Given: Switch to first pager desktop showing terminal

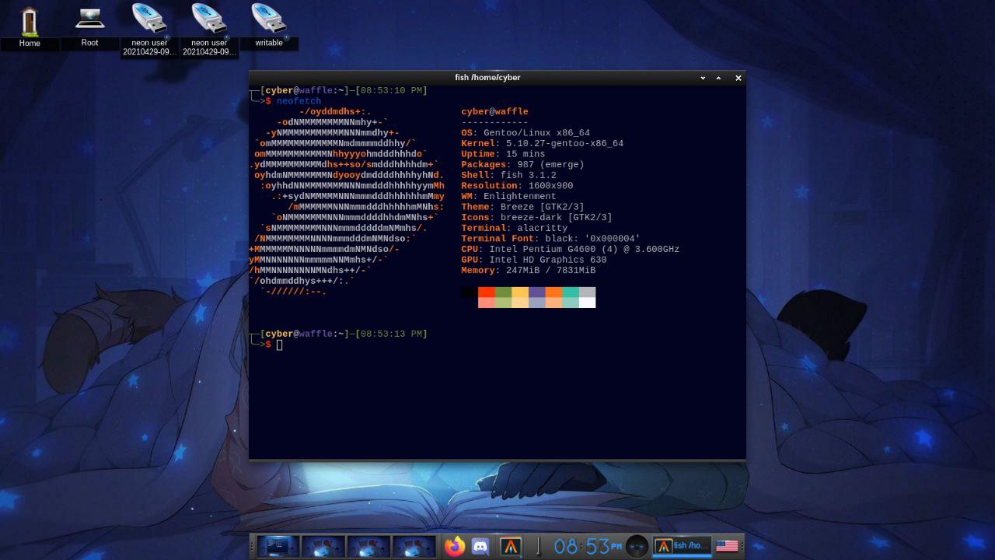Looking at the screenshot, I should pyautogui.click(x=278, y=546).
